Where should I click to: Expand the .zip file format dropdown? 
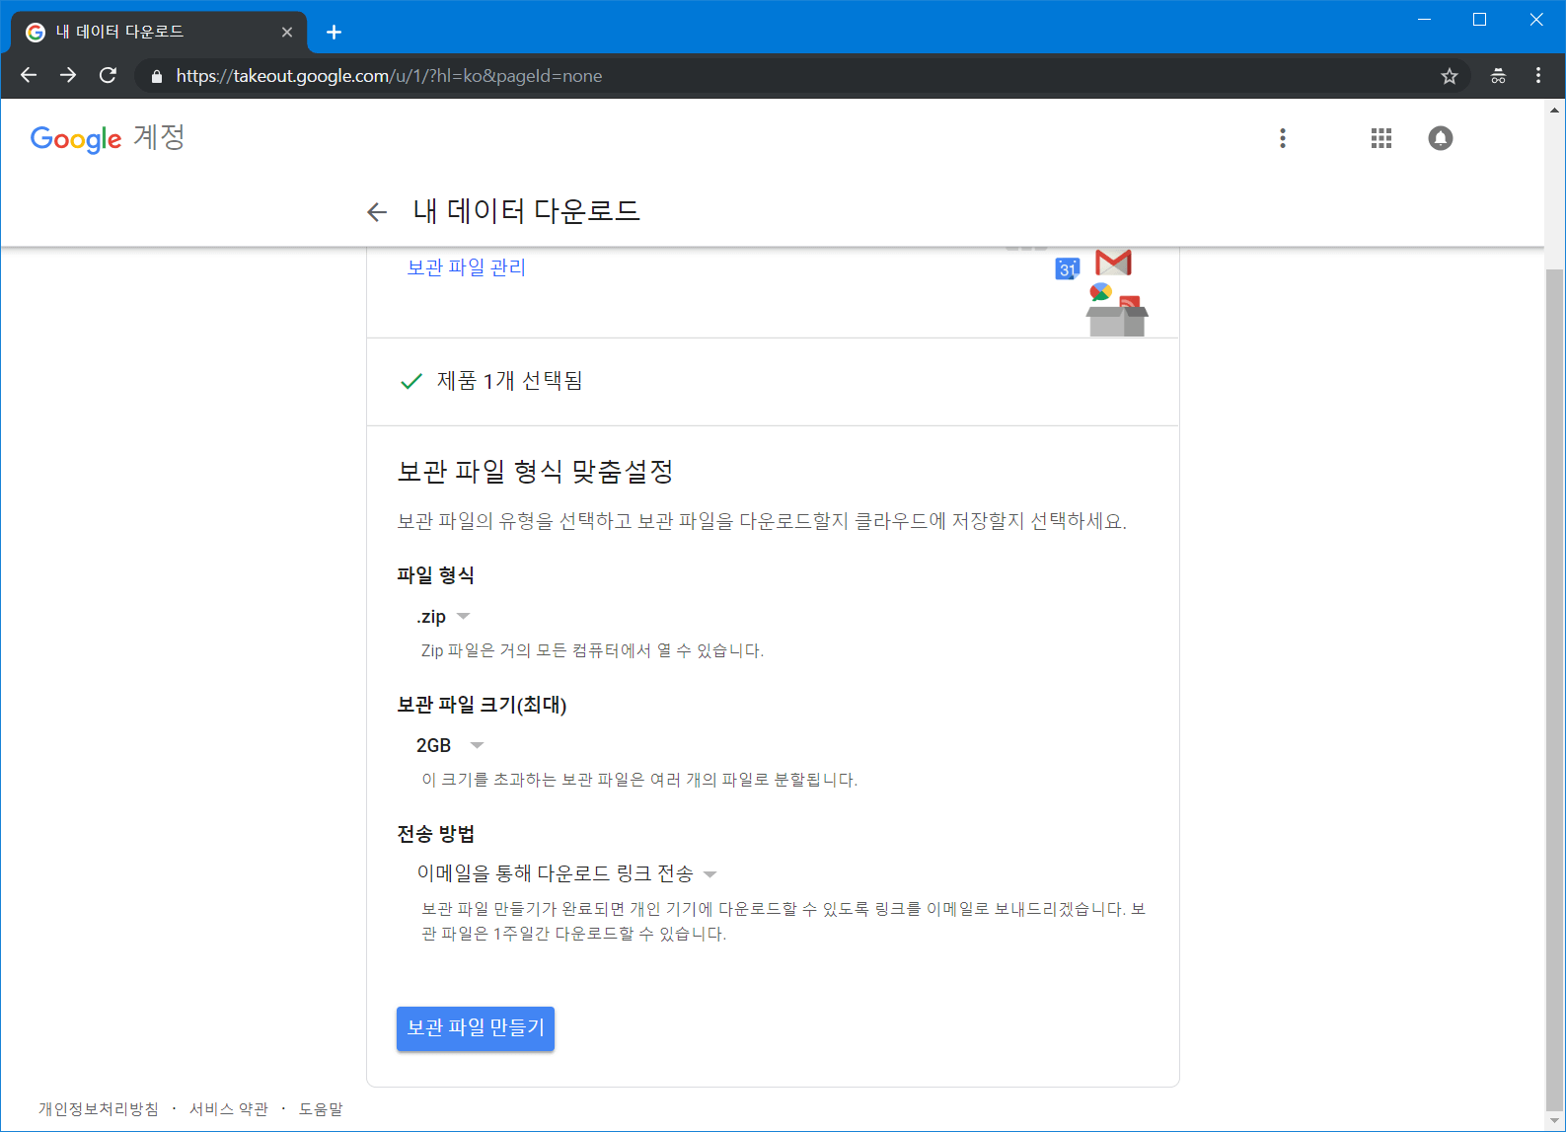click(443, 617)
